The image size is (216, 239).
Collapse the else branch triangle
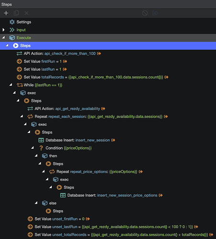point(36,203)
